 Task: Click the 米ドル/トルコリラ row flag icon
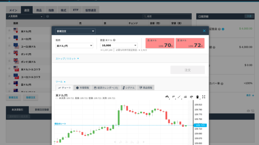click(16, 68)
